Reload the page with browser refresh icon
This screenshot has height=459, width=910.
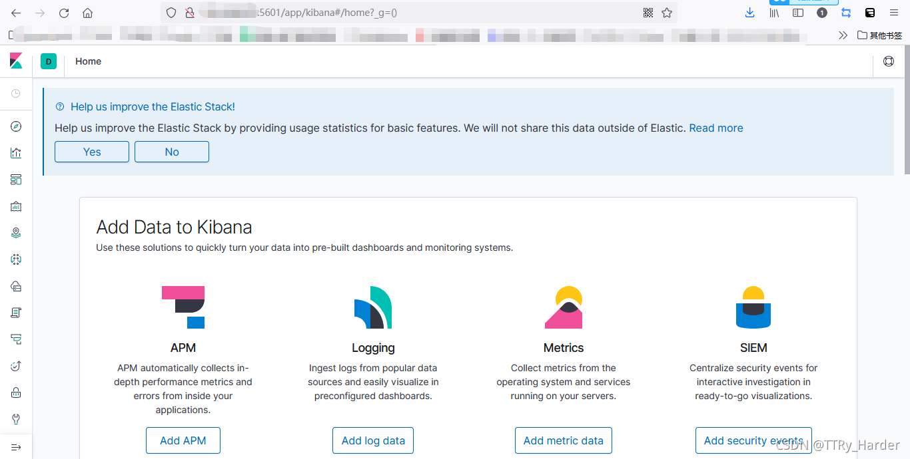point(64,13)
